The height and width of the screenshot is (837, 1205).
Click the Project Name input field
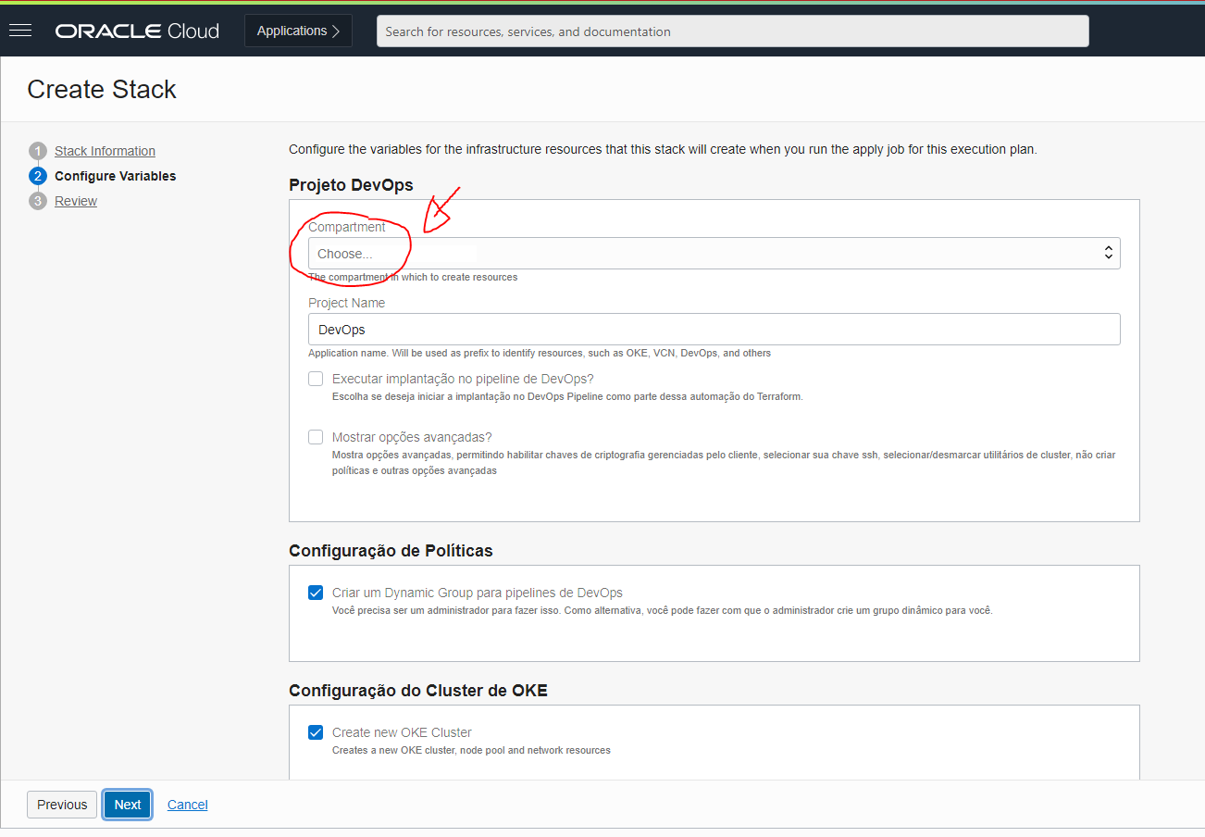tap(714, 330)
